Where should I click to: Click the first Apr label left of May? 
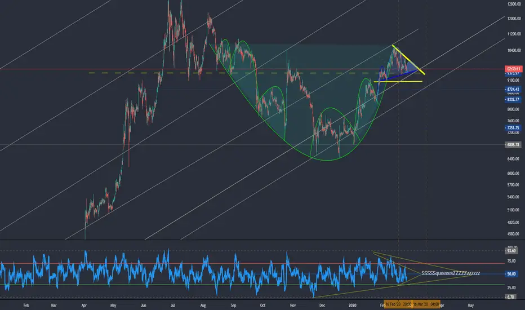[84, 305]
